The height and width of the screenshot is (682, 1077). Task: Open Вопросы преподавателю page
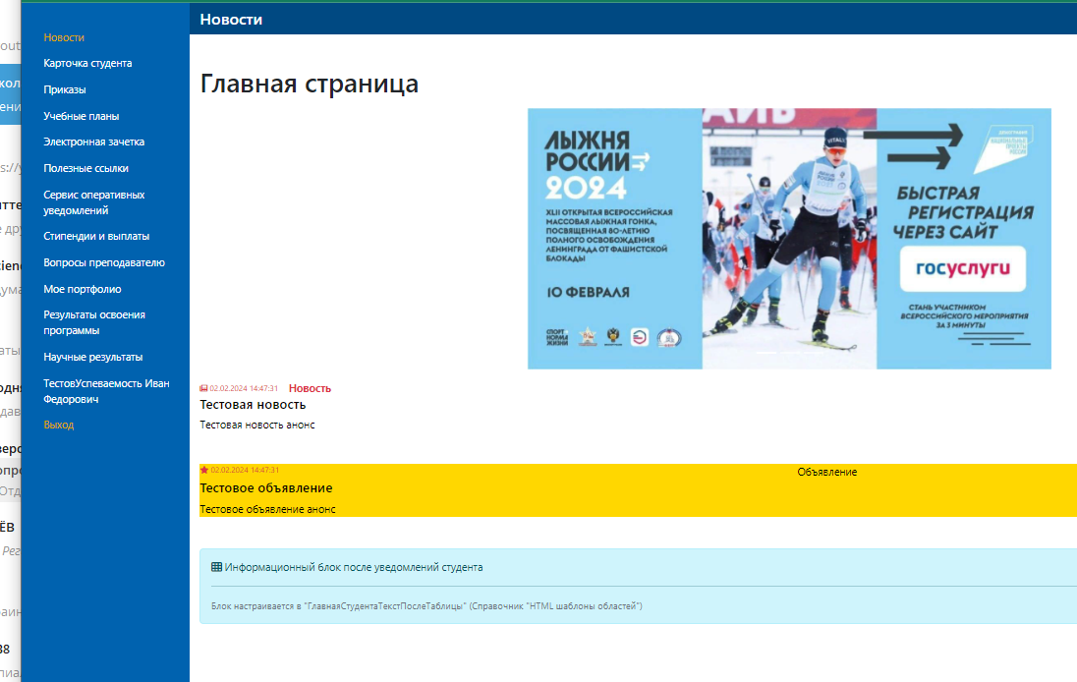pyautogui.click(x=104, y=262)
